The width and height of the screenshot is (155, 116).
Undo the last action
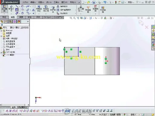[x=105, y=2]
